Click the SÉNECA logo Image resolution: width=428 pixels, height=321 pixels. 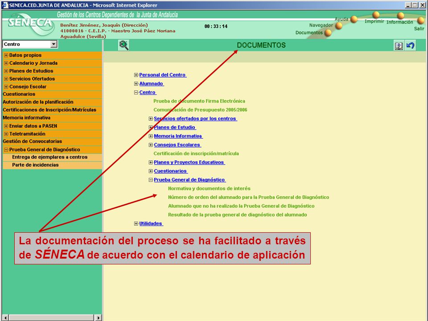pos(31,24)
